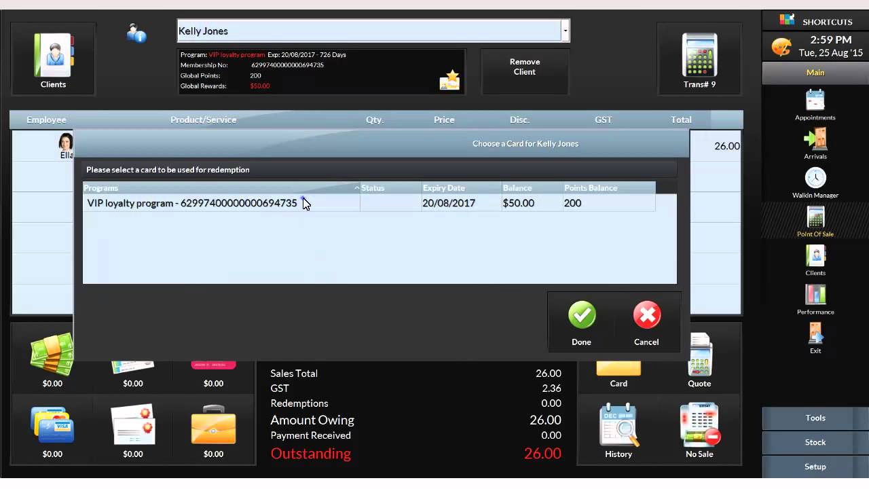
Task: Click the Price column header
Action: [x=444, y=120]
